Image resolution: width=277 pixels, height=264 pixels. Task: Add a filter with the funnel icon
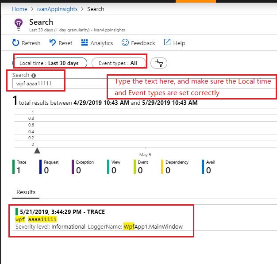pyautogui.click(x=159, y=63)
